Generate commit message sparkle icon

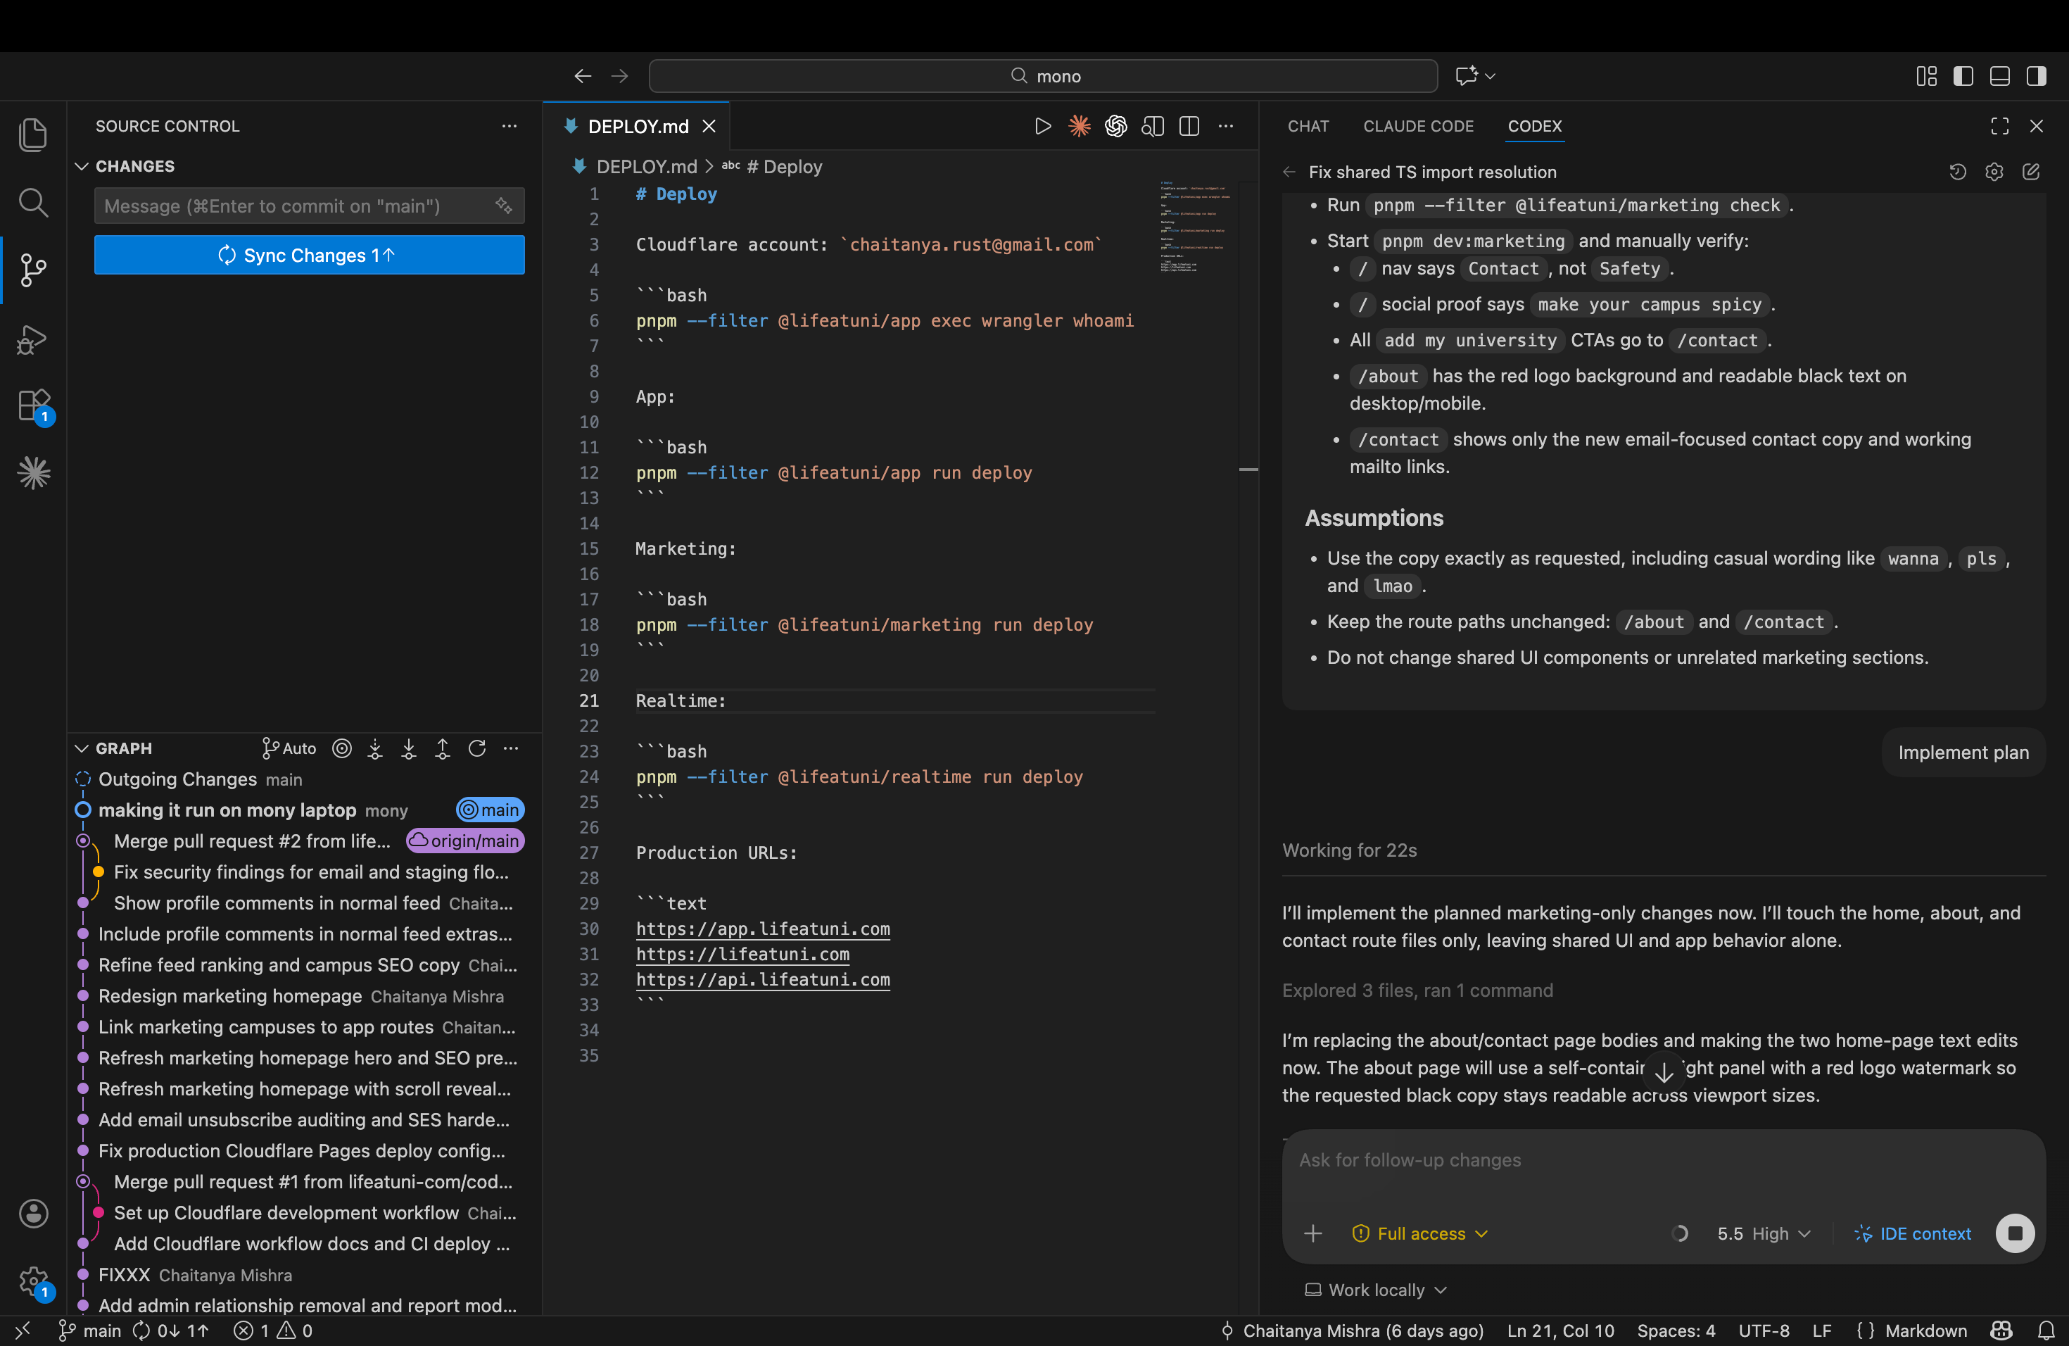coord(503,205)
